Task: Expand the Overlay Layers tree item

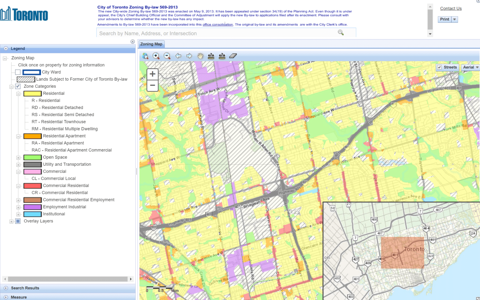Action: coord(12,221)
